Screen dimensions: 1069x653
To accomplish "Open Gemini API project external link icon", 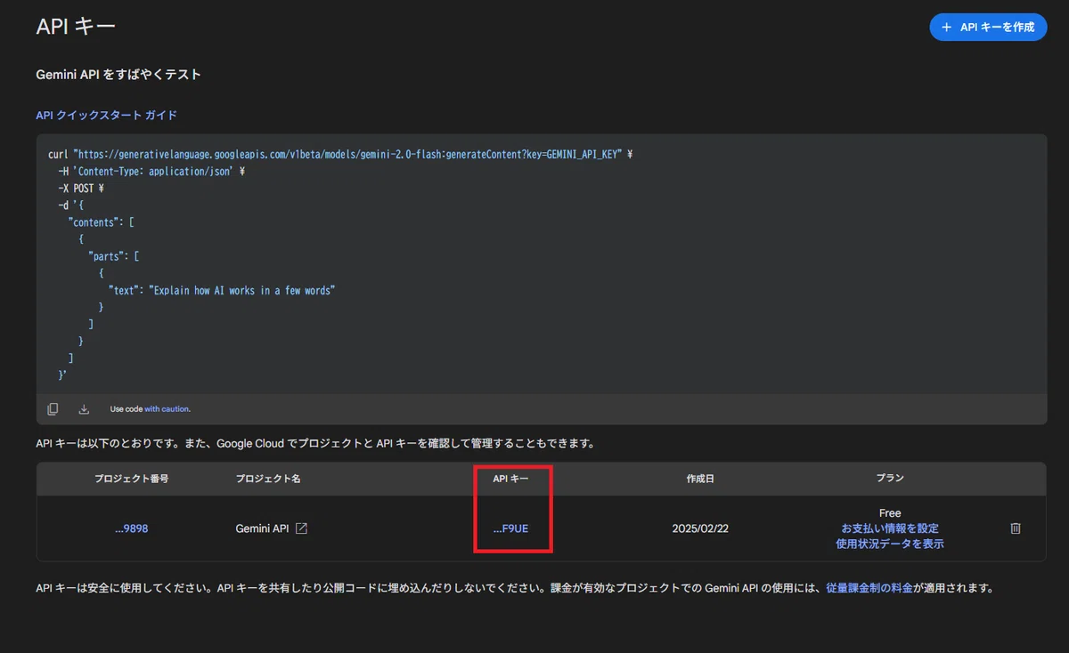I will point(301,528).
